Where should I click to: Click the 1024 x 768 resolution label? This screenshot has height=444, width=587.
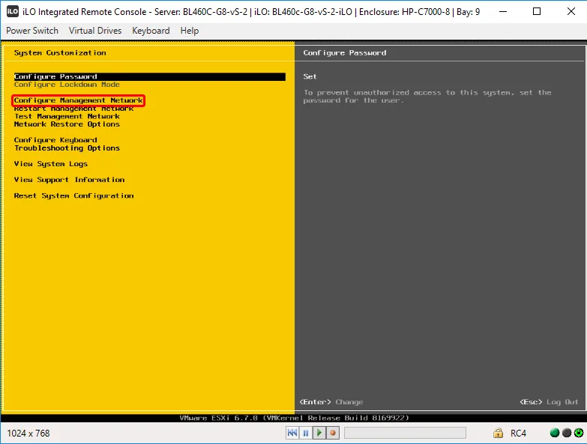pyautogui.click(x=28, y=434)
